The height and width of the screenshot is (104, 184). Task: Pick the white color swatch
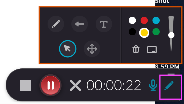(x=132, y=20)
